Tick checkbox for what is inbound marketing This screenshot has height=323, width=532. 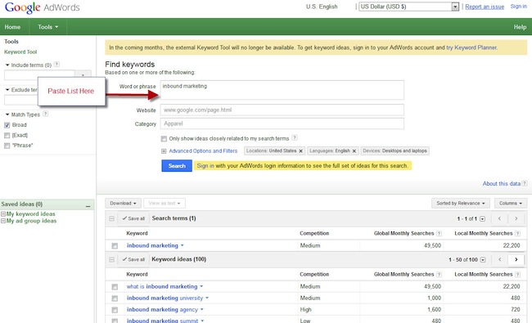point(115,287)
